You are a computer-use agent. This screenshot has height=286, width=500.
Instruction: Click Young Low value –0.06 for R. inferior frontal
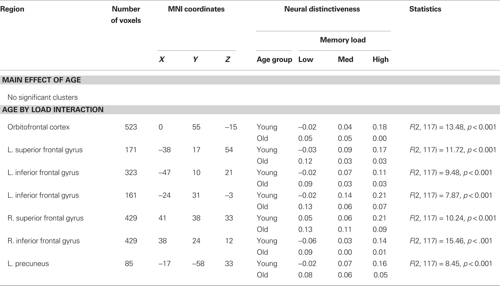(x=307, y=241)
